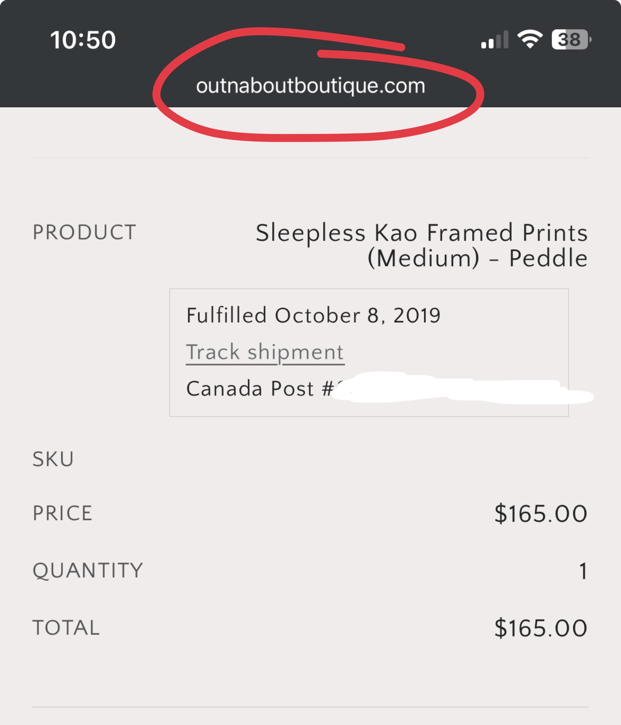Tap the 10:50 status bar clock
This screenshot has width=621, height=725.
(83, 40)
